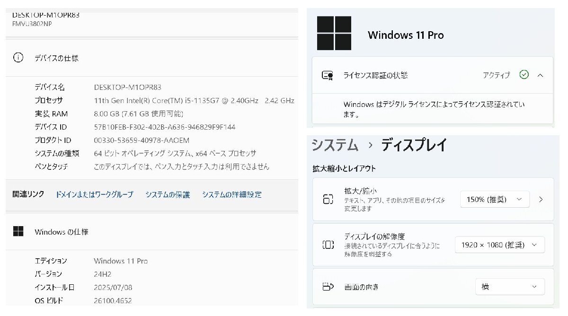
Task: Click the large Windows 11 Pro logo
Action: tap(334, 34)
